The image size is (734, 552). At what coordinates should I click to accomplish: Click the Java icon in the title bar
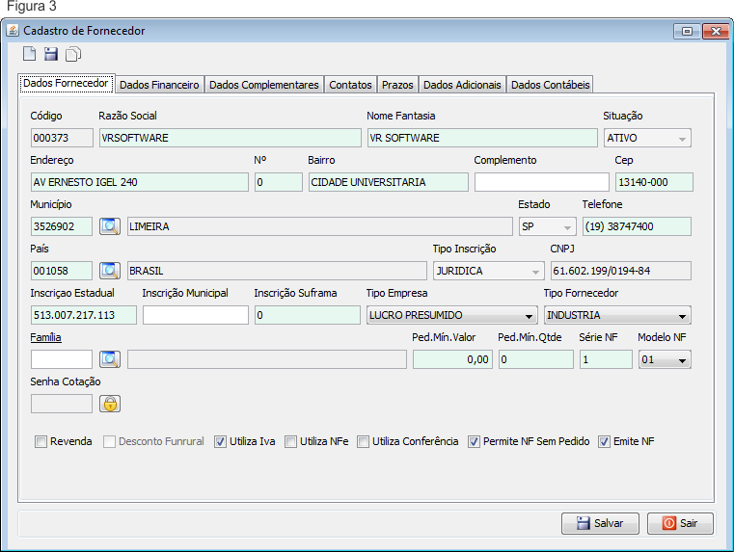click(x=13, y=31)
